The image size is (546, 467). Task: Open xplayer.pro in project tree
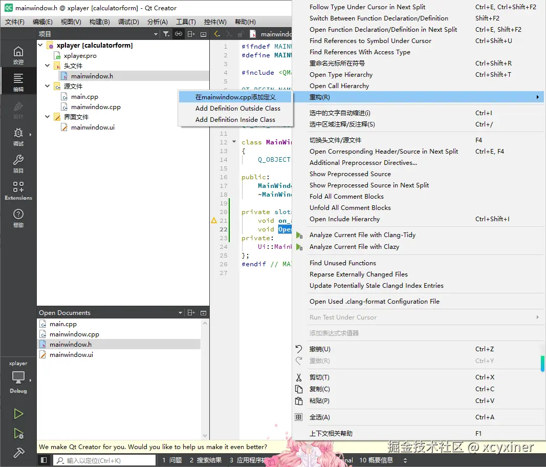pos(80,55)
